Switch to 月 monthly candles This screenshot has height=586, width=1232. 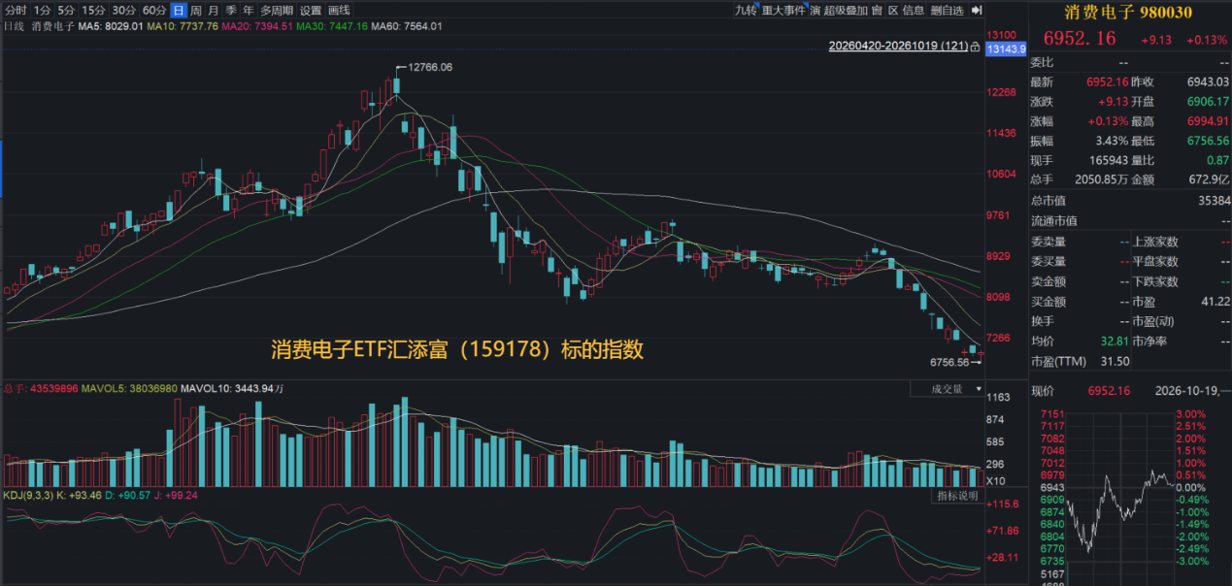click(x=214, y=10)
